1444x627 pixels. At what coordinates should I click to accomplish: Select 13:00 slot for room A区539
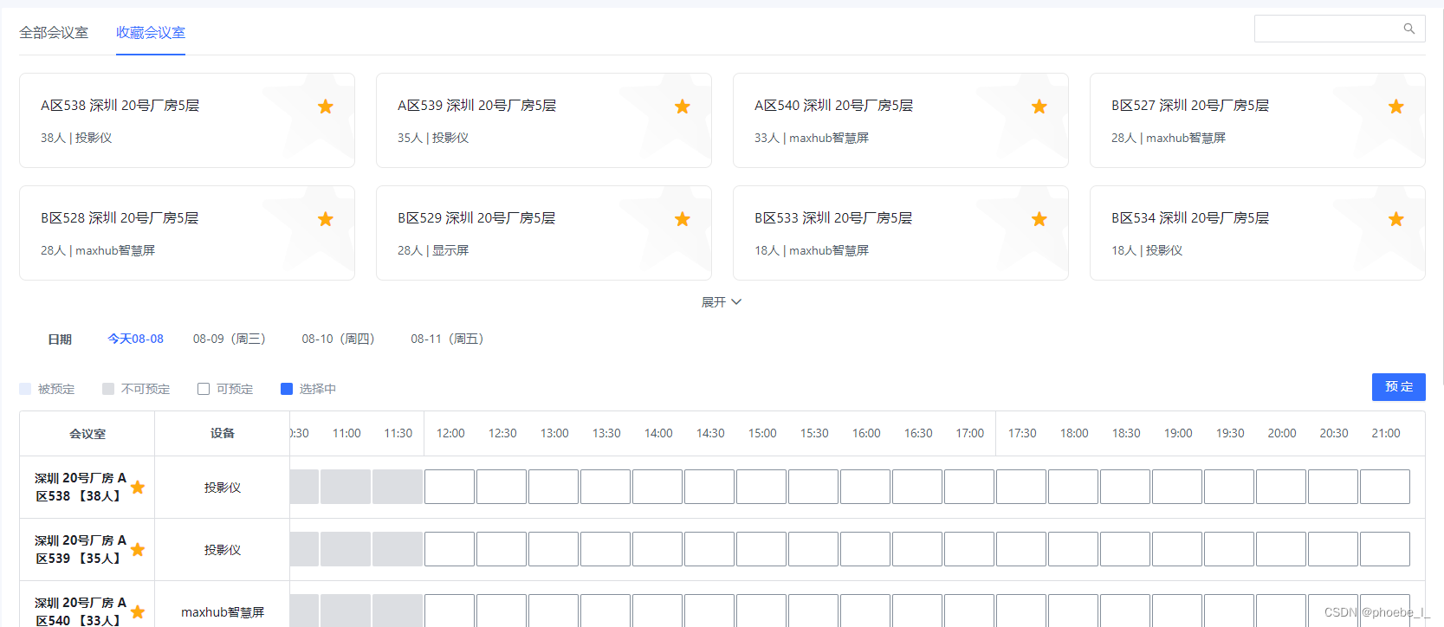554,549
